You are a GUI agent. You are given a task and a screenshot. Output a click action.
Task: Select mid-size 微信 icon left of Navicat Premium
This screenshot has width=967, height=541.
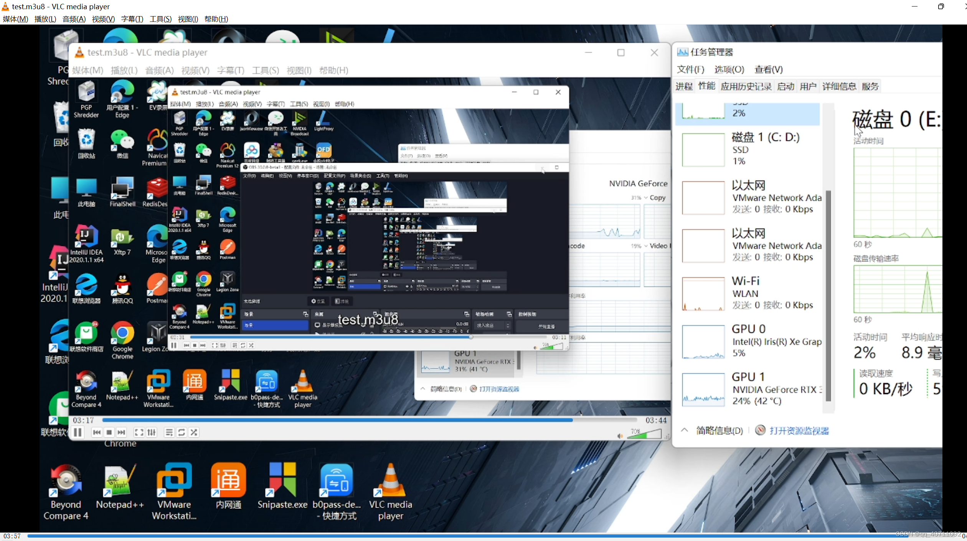coord(122,144)
